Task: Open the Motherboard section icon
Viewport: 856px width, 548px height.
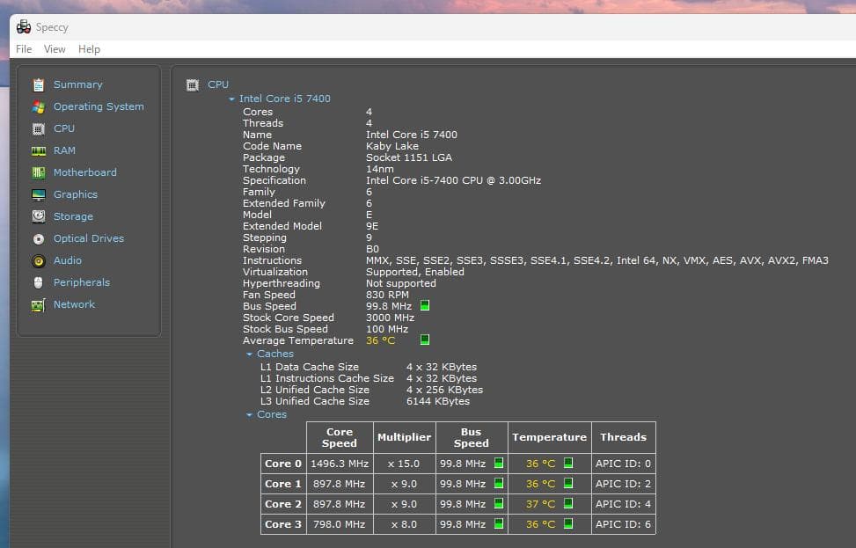Action: [38, 173]
